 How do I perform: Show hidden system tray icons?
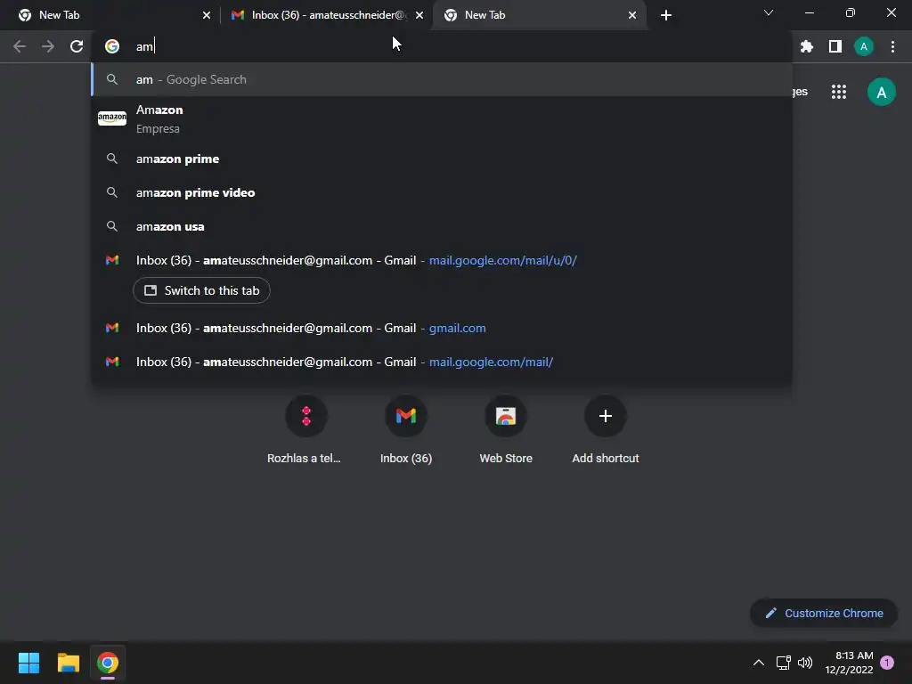tap(759, 663)
